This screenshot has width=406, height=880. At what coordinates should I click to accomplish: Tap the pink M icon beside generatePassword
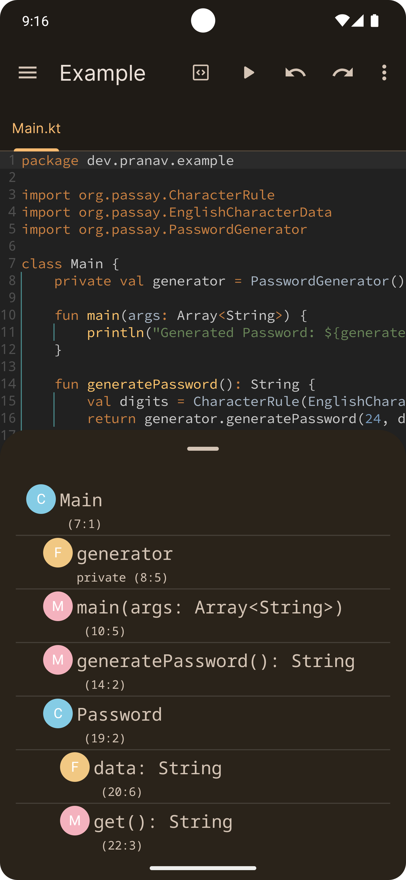(58, 660)
